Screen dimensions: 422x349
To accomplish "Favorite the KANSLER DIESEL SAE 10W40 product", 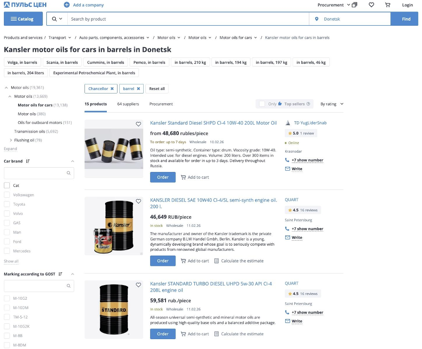I will click(x=139, y=201).
